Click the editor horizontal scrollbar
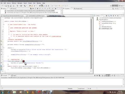 [47, 73]
